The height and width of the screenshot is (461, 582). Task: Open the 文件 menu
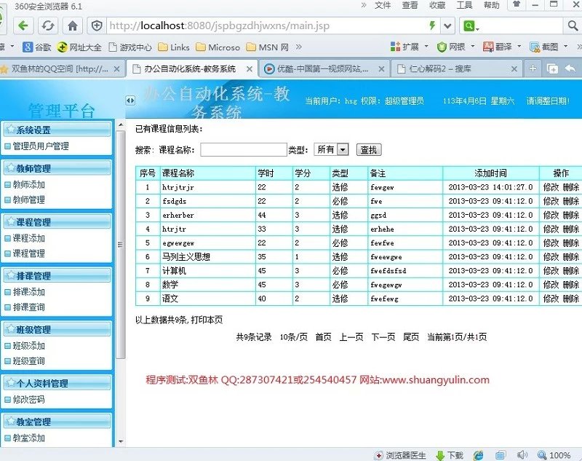click(383, 5)
